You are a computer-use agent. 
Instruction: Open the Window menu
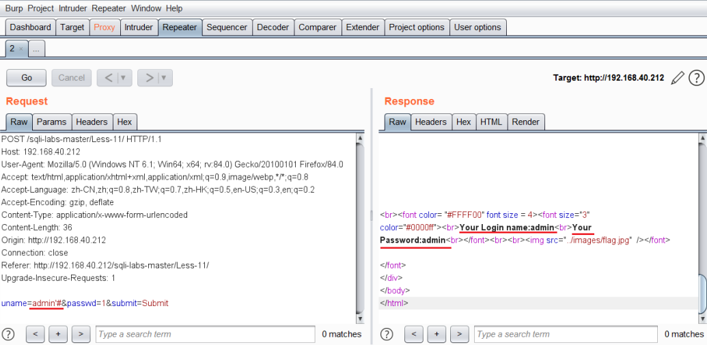(146, 8)
